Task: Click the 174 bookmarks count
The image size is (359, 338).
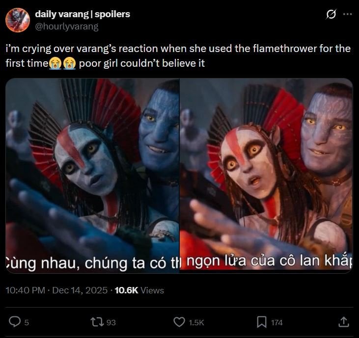Action: coord(276,322)
